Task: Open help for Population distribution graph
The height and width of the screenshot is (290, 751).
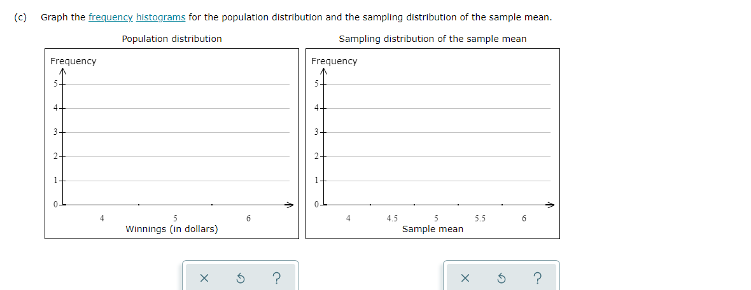Action: coord(276,277)
